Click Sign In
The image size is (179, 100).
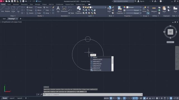(x=141, y=1)
